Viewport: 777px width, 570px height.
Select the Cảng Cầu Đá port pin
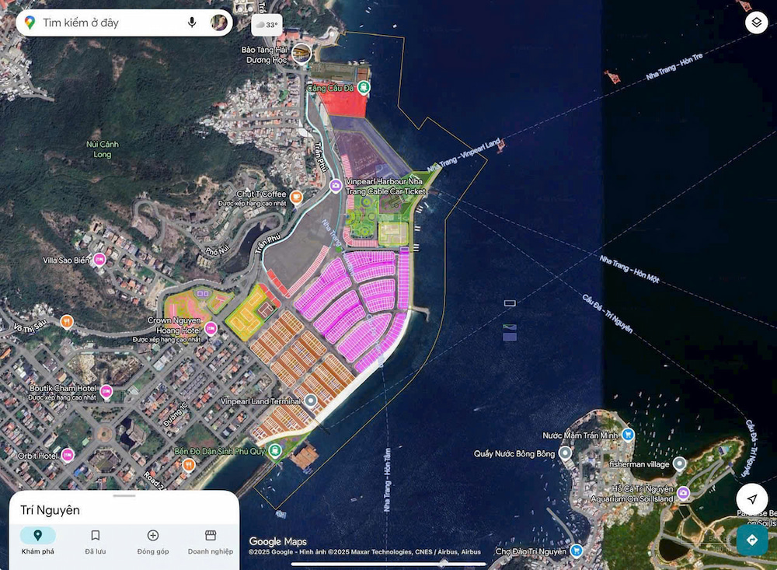point(362,89)
